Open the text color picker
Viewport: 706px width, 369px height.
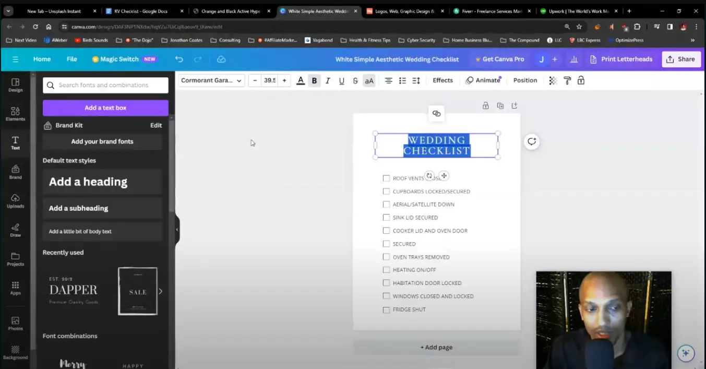point(300,80)
